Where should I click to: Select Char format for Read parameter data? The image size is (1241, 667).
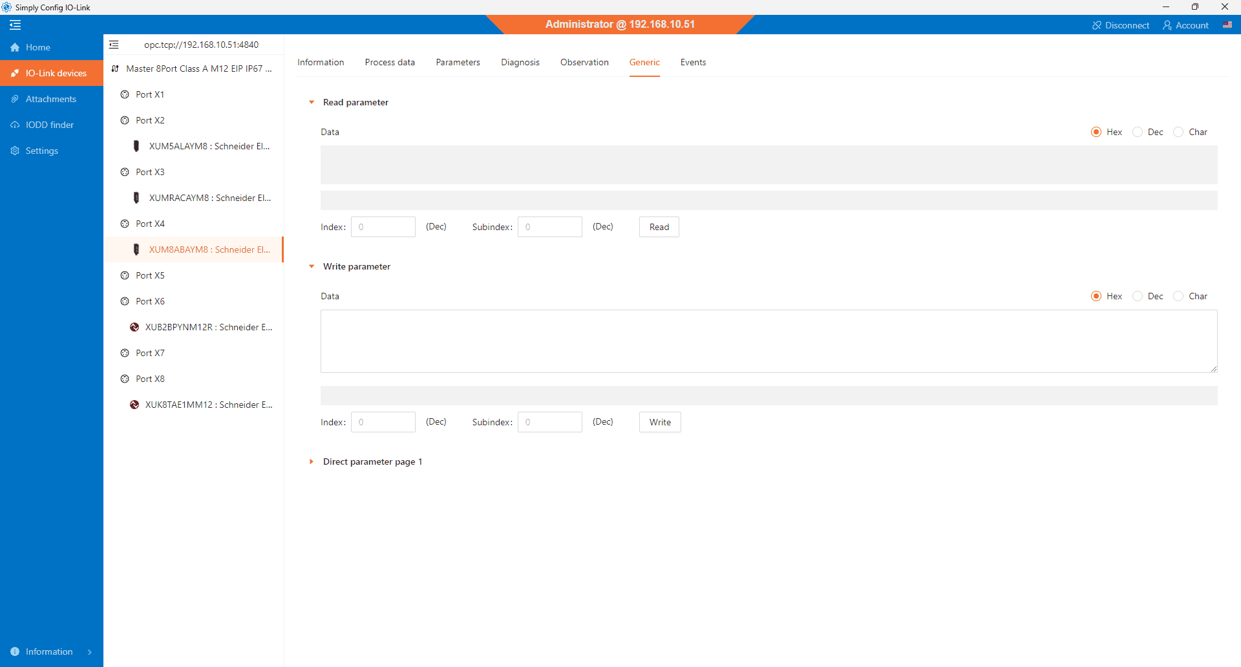click(1178, 132)
